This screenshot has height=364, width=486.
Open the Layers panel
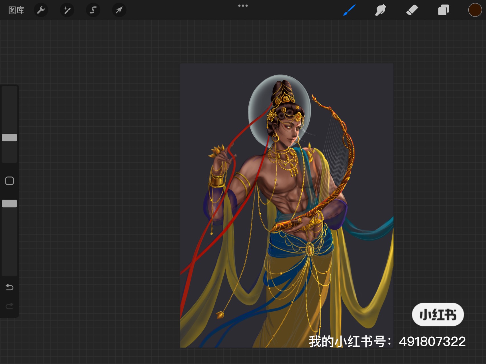pyautogui.click(x=444, y=10)
